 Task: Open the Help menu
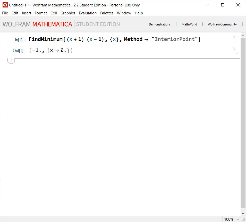(139, 13)
